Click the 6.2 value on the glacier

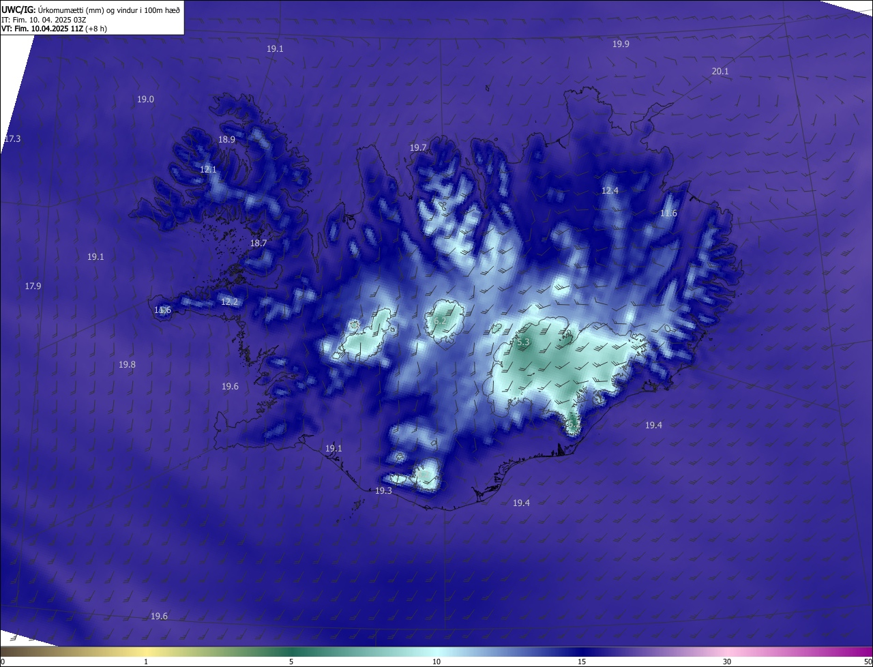click(440, 321)
